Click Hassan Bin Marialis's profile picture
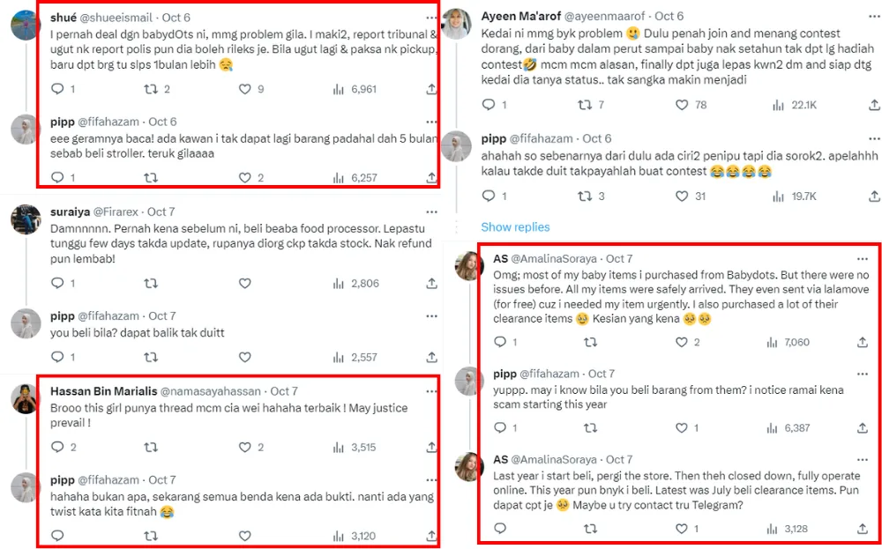 (x=26, y=398)
